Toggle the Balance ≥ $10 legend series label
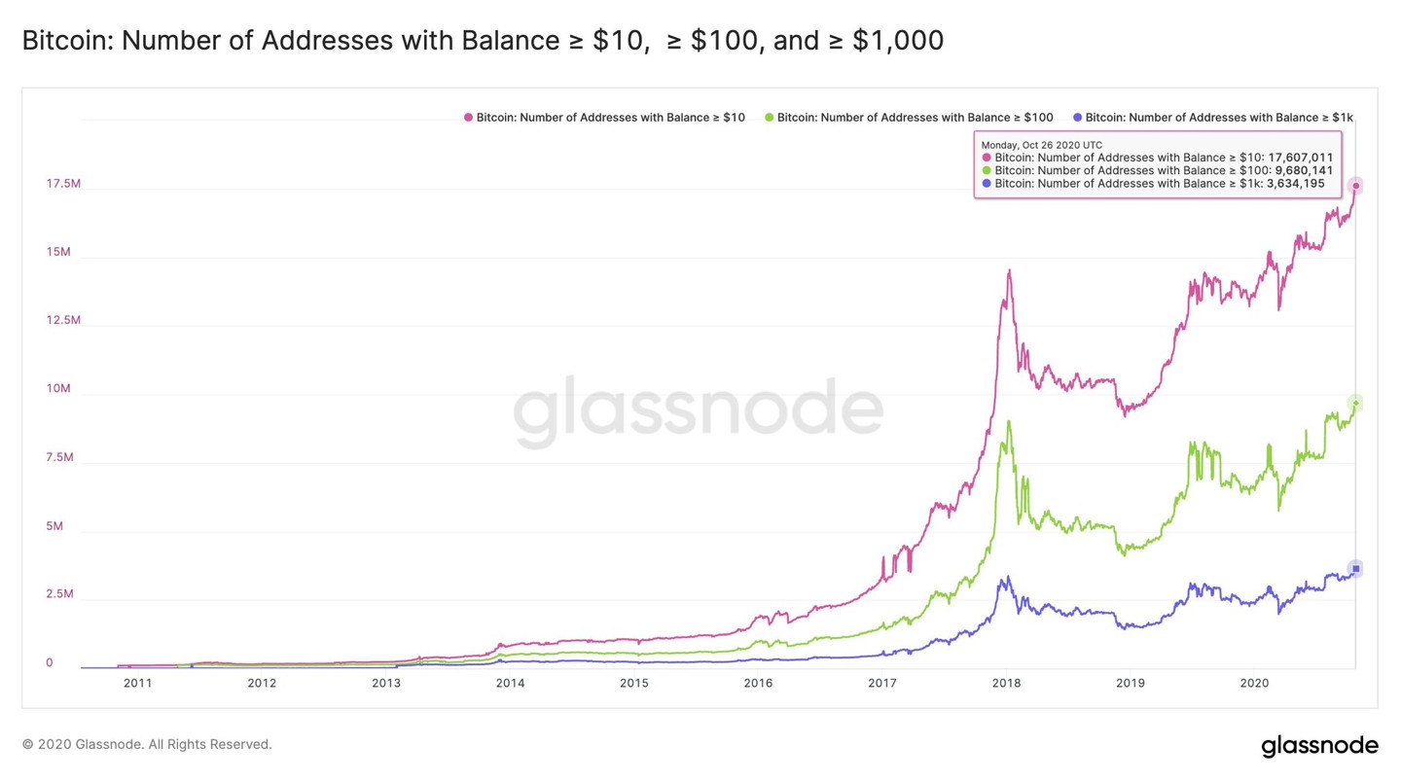Image resolution: width=1401 pixels, height=782 pixels. click(x=611, y=118)
